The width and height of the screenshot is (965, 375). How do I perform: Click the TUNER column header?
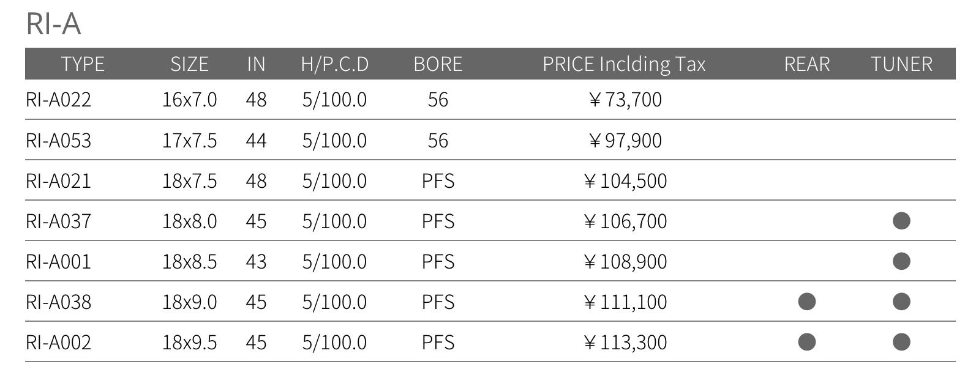[901, 64]
